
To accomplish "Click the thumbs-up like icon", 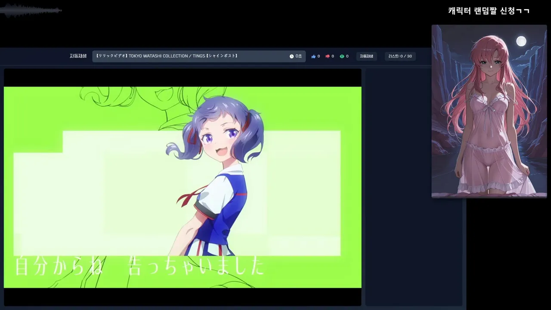I will pos(313,56).
